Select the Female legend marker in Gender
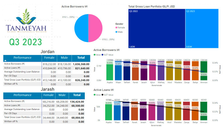Image resolution: width=224 pixels, height=127 pixels. click(116, 28)
